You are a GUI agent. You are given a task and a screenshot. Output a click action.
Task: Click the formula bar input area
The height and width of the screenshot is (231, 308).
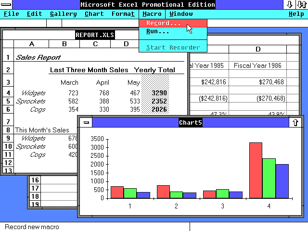point(185,23)
